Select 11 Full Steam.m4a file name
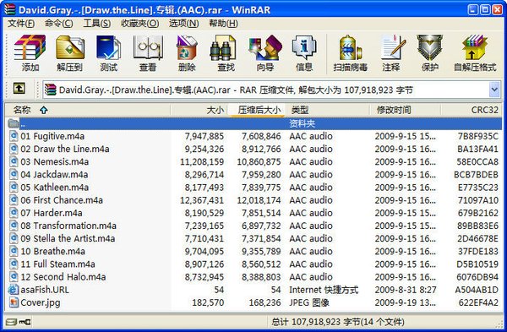Viewport: 507px width, 332px height. point(57,264)
